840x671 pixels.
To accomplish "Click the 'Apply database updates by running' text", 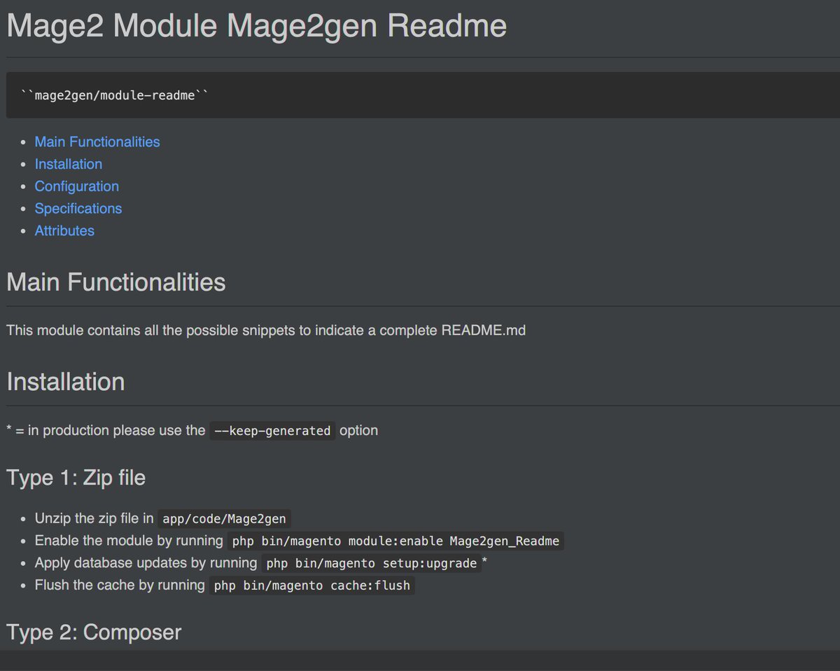I will pyautogui.click(x=146, y=563).
